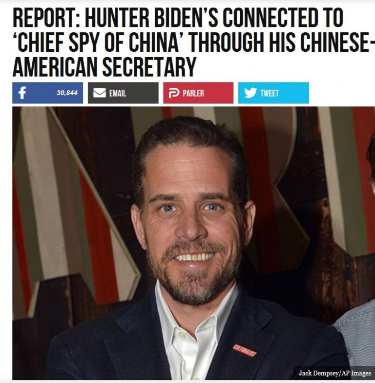
Task: Click the empty blue area of the Facebook button
Action: click(42, 93)
